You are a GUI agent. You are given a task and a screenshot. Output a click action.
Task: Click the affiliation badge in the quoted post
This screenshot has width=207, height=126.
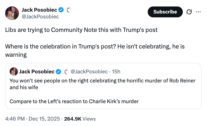pyautogui.click(x=66, y=72)
